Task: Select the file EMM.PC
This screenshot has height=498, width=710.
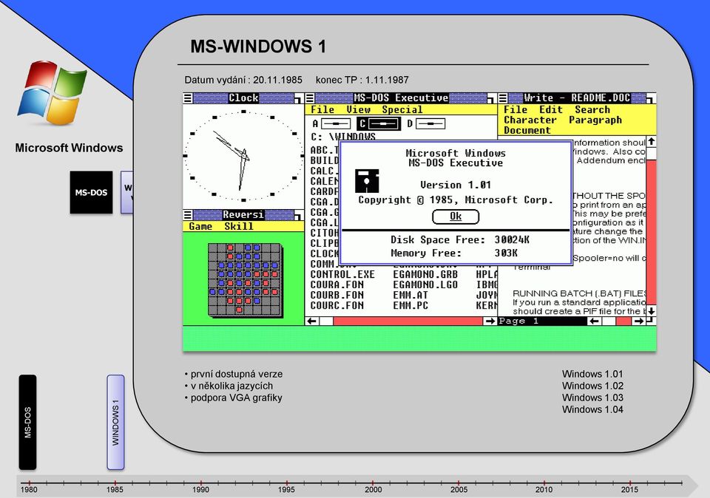Action: (x=410, y=306)
